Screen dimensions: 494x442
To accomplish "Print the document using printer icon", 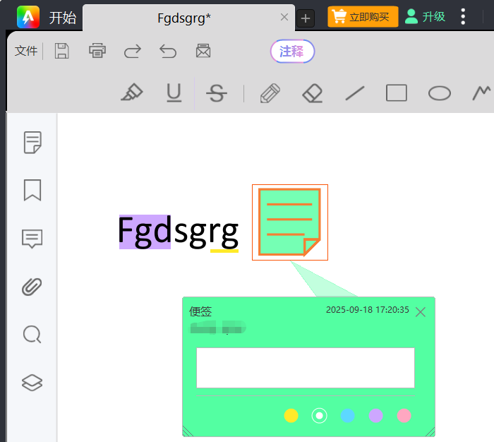I will 97,51.
